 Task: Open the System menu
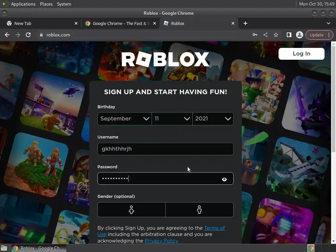tap(64, 4)
